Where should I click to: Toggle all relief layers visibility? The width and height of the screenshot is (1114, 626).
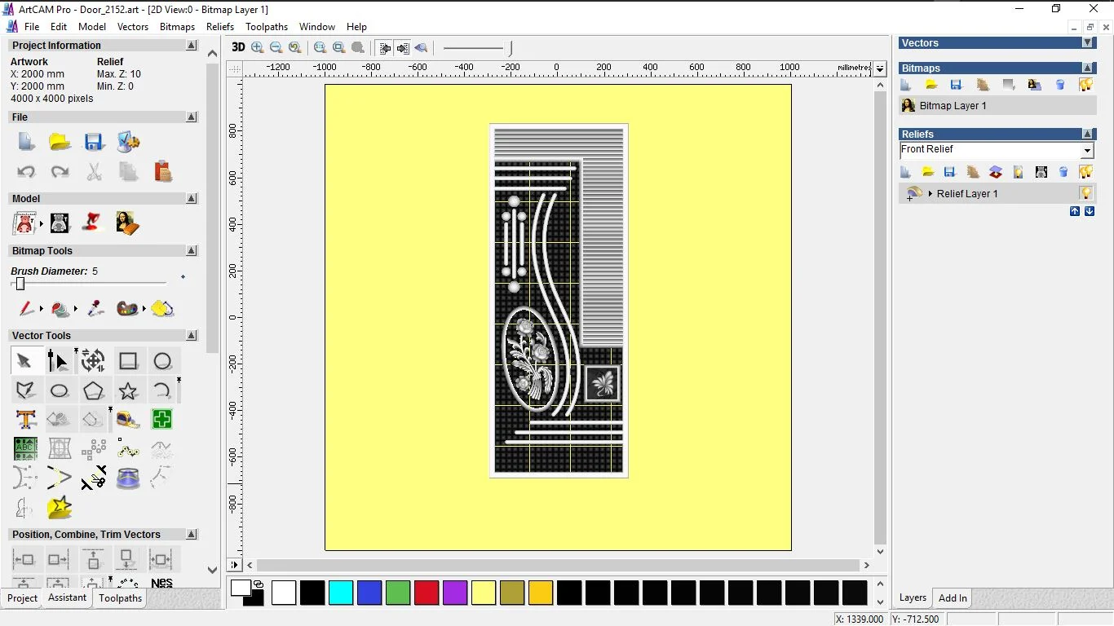click(1085, 172)
